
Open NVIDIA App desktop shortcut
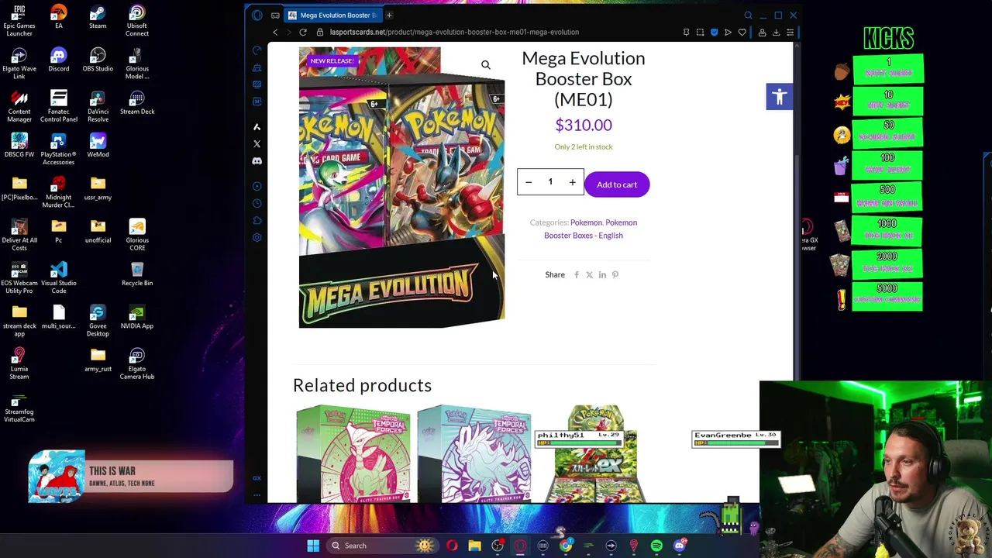point(137,317)
